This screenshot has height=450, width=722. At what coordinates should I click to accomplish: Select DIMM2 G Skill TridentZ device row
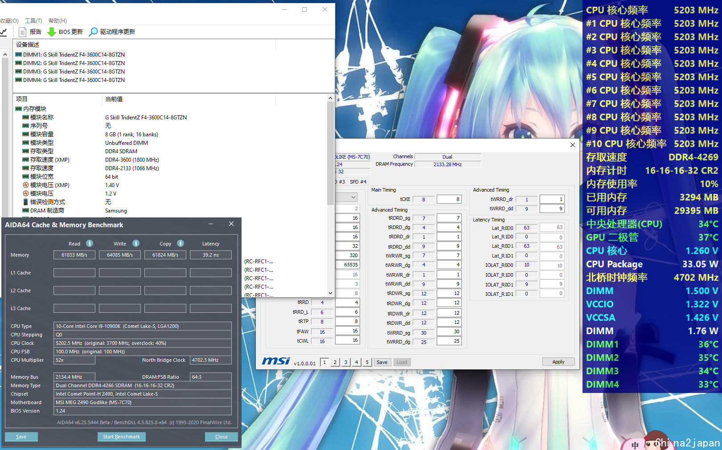point(70,63)
